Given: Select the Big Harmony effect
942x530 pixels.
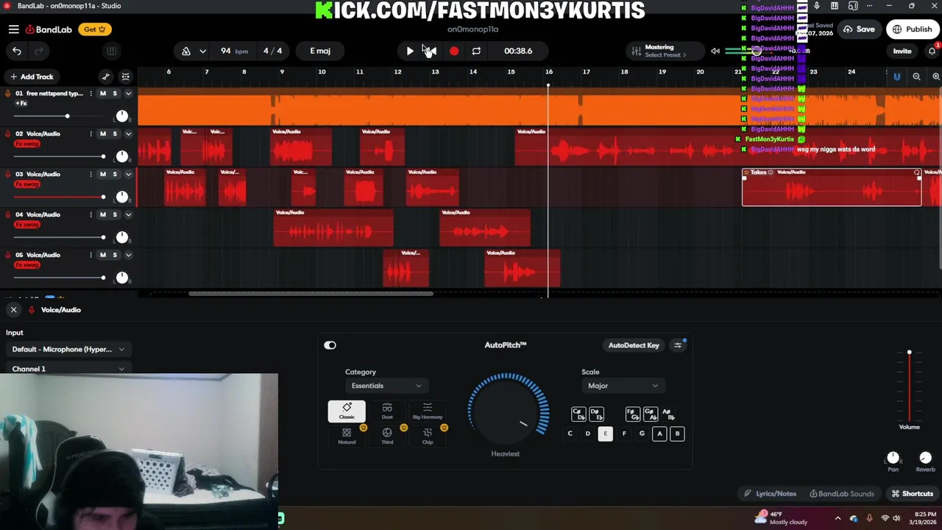Looking at the screenshot, I should (428, 411).
